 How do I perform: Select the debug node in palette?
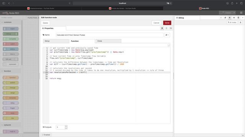pos(11,34)
